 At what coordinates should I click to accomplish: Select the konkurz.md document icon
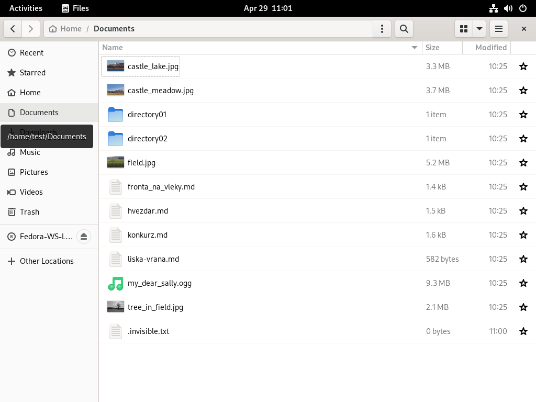[x=116, y=235]
